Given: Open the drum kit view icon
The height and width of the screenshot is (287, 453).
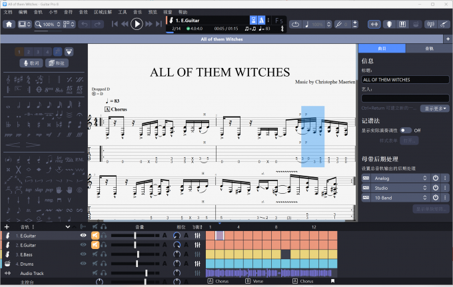Looking at the screenshot, I should [x=416, y=24].
